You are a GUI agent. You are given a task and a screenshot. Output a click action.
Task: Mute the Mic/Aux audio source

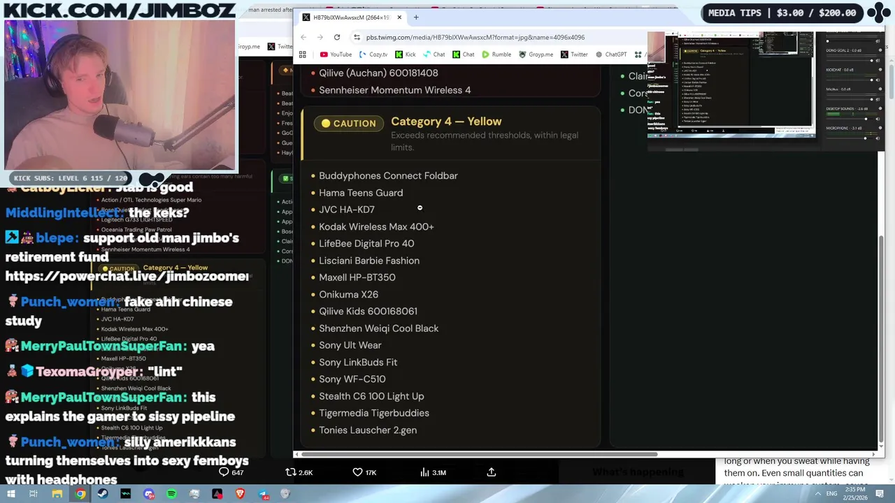click(878, 99)
